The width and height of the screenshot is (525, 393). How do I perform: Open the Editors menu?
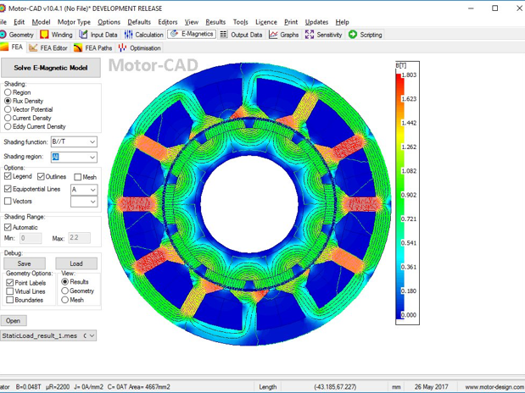[168, 22]
